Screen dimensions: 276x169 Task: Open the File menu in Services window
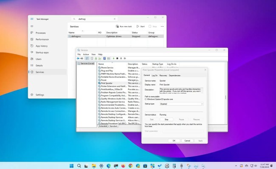point(79,55)
